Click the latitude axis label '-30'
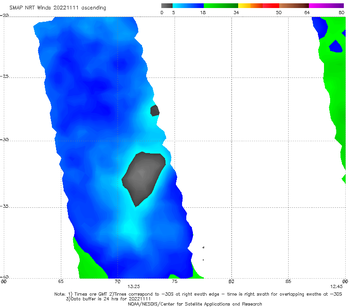This screenshot has height=307, width=349. click(x=4, y=139)
